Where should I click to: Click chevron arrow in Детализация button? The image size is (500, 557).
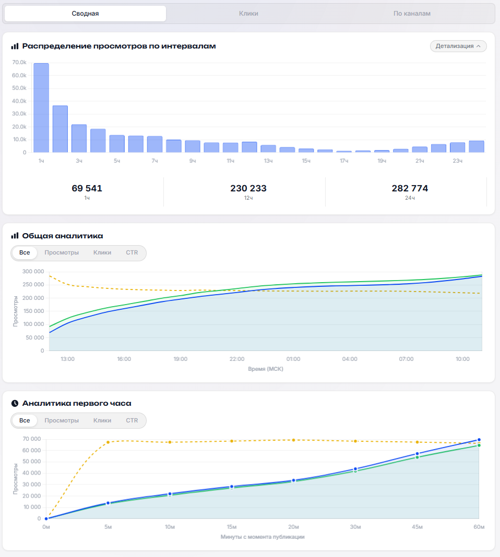[x=478, y=46]
